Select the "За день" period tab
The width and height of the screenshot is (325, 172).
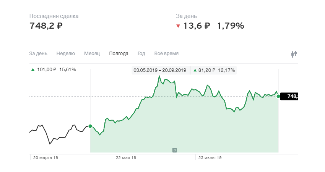38,54
